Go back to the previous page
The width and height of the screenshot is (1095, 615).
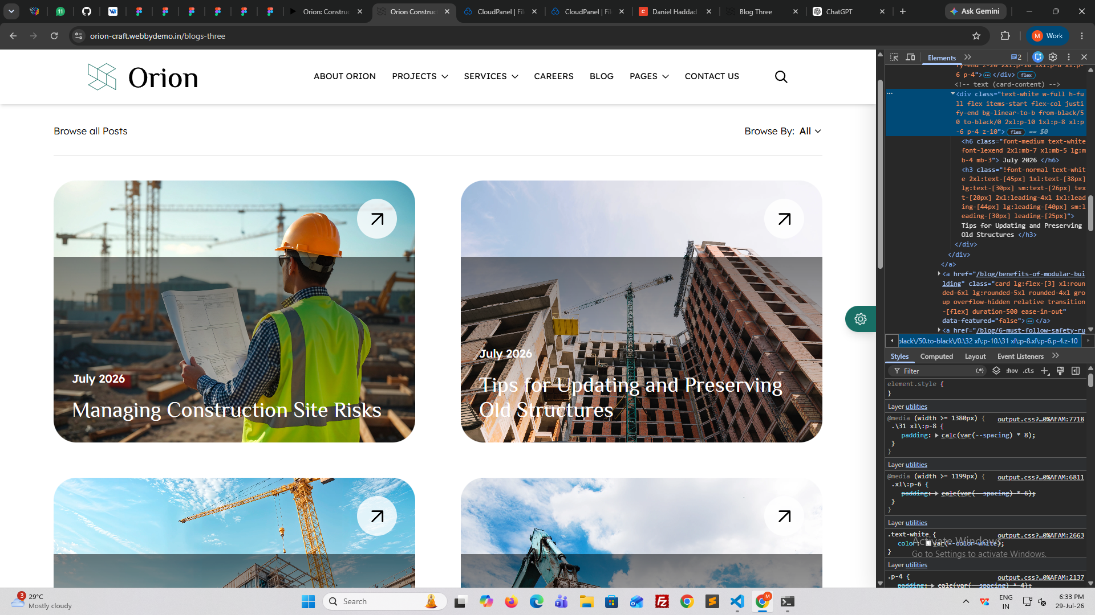click(x=13, y=36)
